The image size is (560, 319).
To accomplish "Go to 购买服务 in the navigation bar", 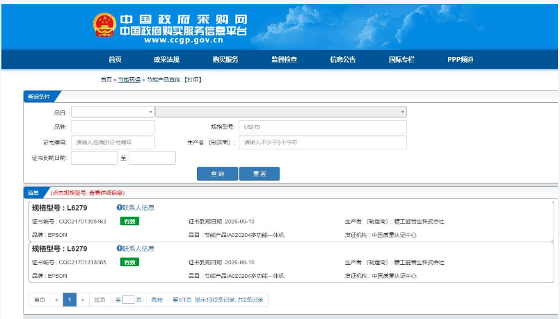I will coord(225,60).
